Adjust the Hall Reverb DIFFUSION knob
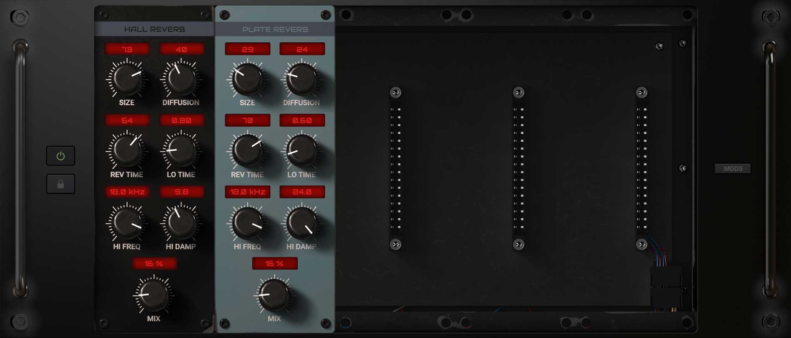This screenshot has width=791, height=338. tap(181, 79)
